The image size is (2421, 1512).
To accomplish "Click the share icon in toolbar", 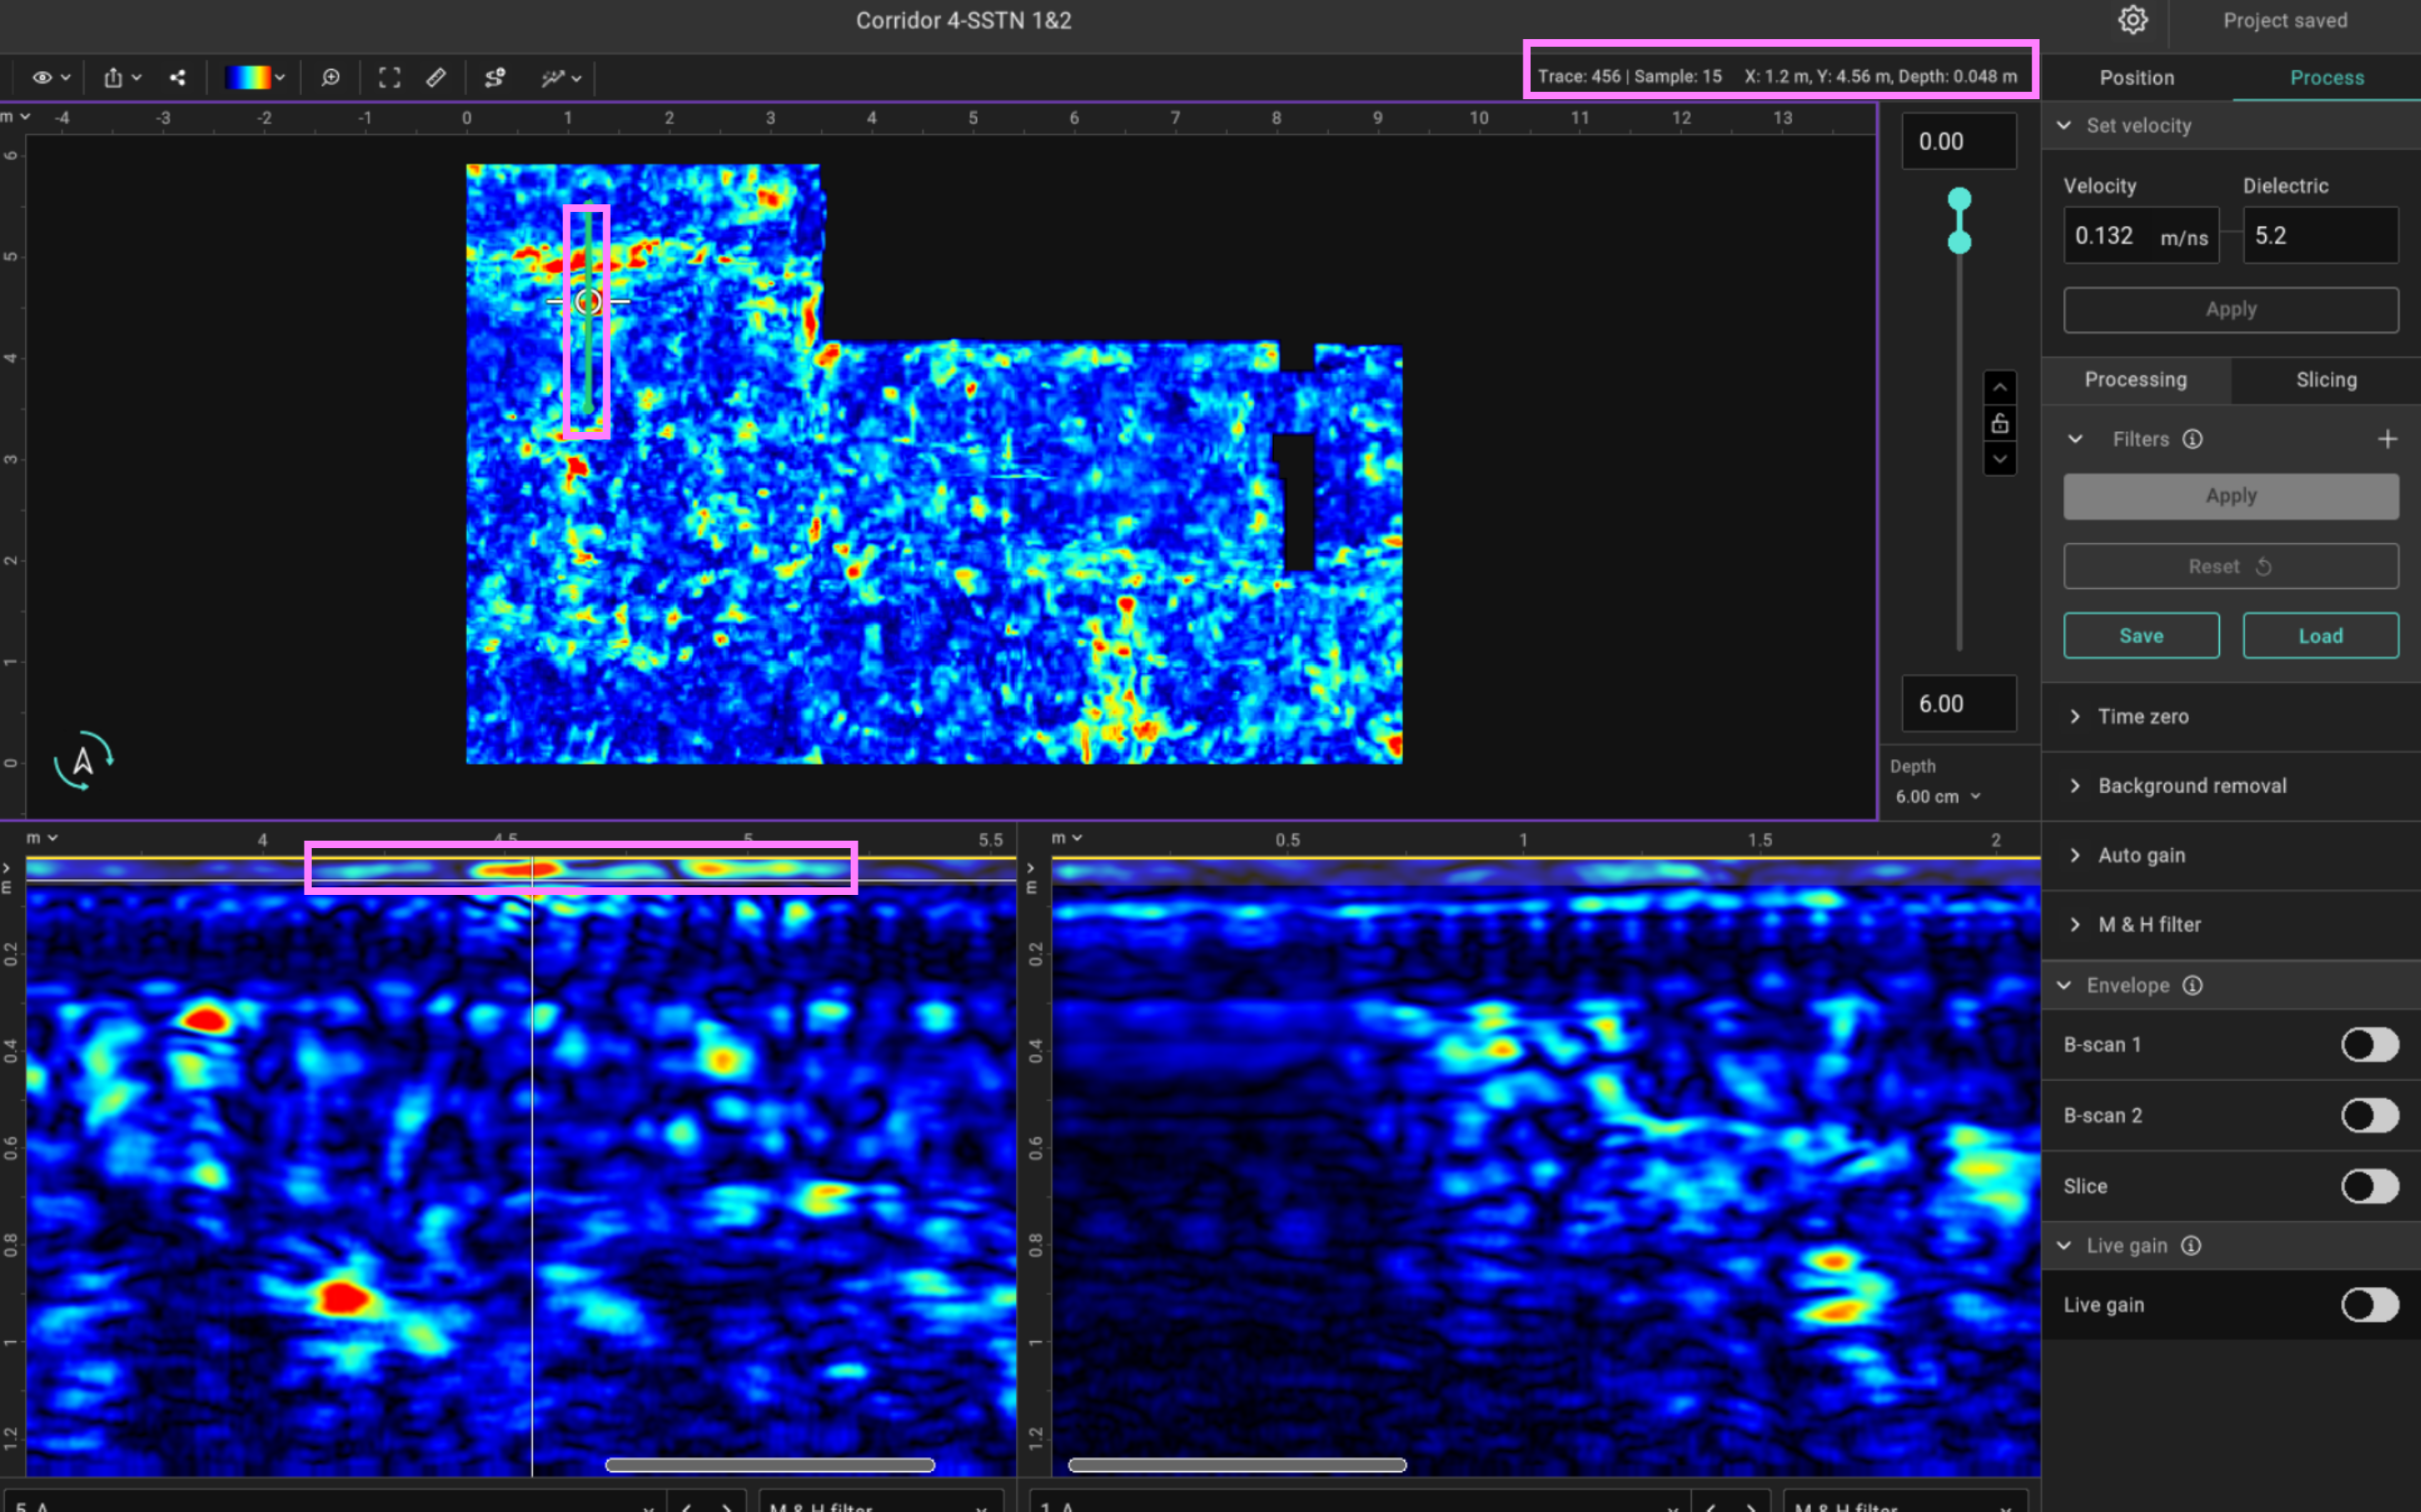I will tap(177, 77).
